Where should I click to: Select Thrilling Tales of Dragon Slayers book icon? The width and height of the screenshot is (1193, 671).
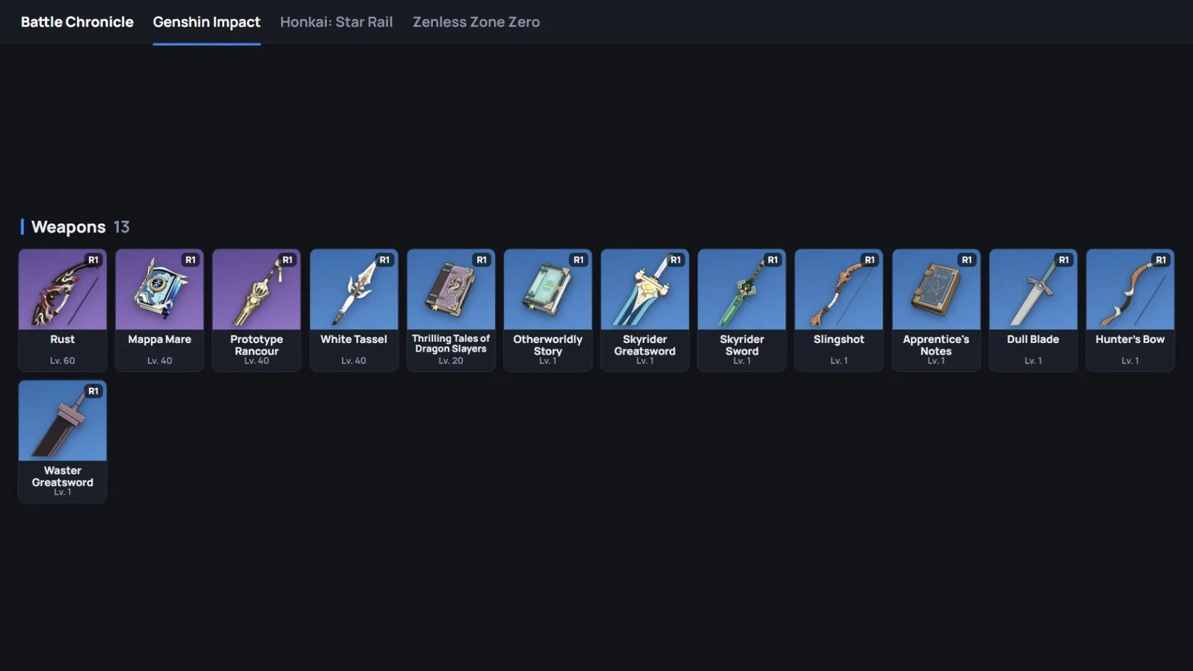[450, 290]
